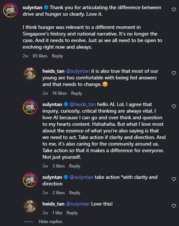Image resolution: width=179 pixels, height=226 pixels.
Task: Collapse the thread with Hide replies
Action: (51, 222)
